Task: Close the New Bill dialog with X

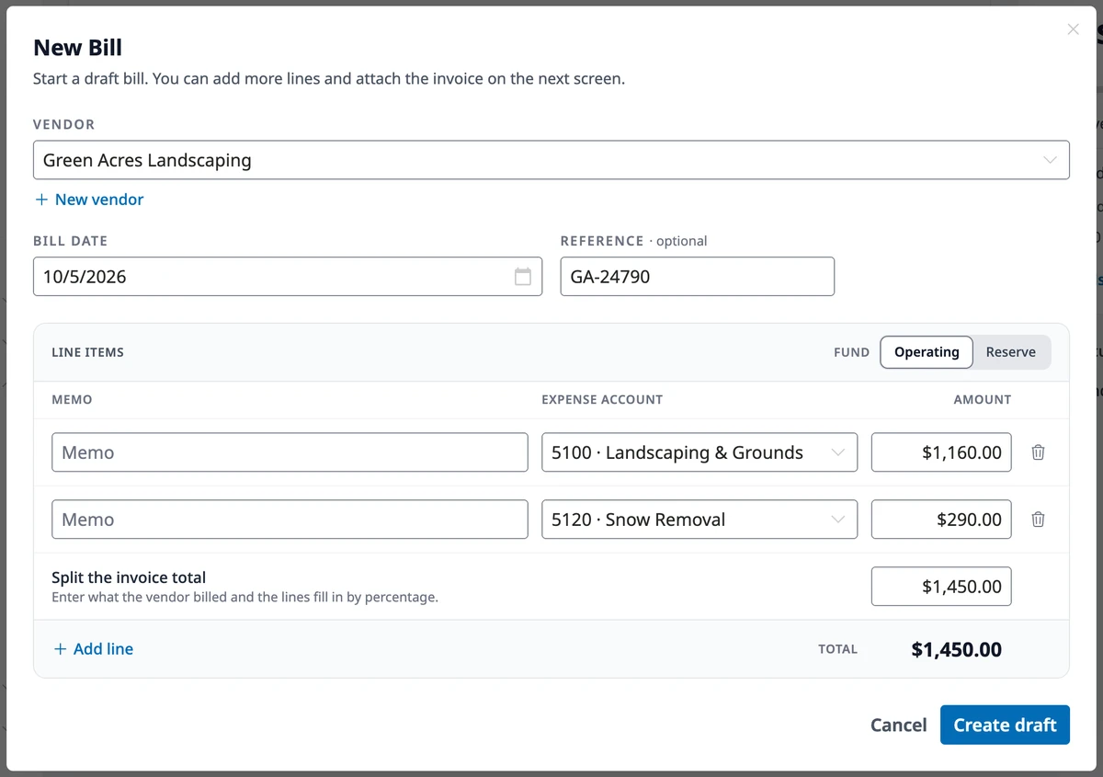Action: click(x=1073, y=29)
